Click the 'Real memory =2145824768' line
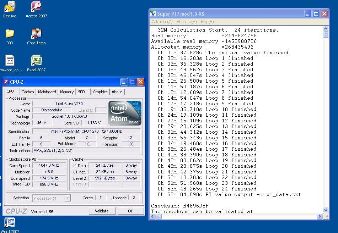338x233 pixels. click(x=204, y=36)
